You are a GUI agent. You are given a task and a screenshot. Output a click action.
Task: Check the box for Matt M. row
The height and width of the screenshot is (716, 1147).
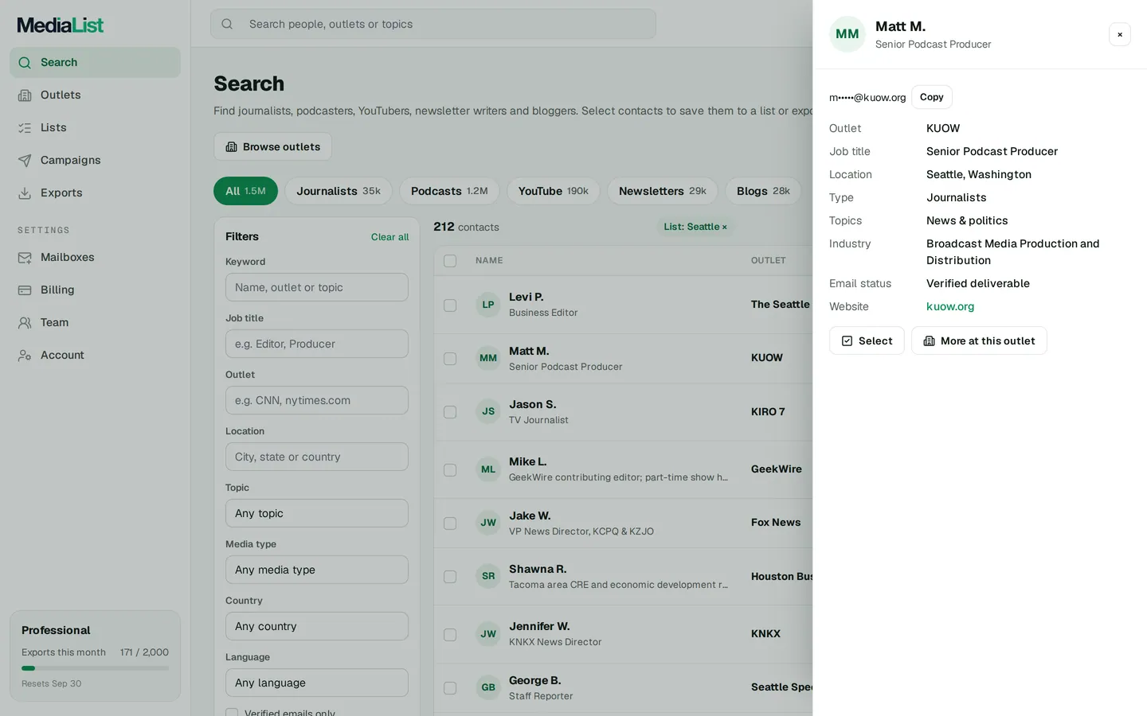pos(450,359)
